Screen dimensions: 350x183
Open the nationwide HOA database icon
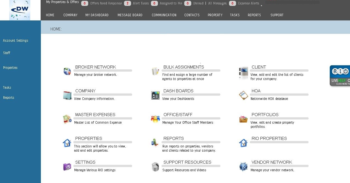tap(243, 95)
